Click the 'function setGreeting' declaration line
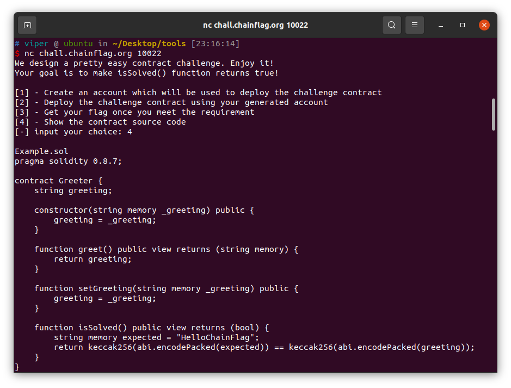Image resolution: width=511 pixels, height=388 pixels. 166,288
